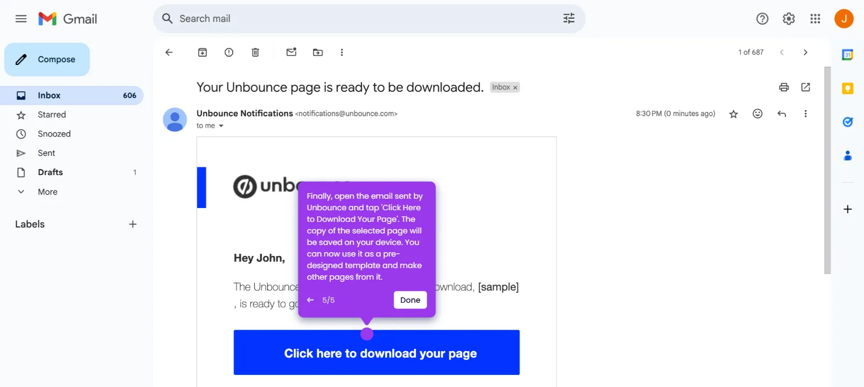Image resolution: width=864 pixels, height=387 pixels.
Task: Select the Inbox folder
Action: tap(72, 95)
